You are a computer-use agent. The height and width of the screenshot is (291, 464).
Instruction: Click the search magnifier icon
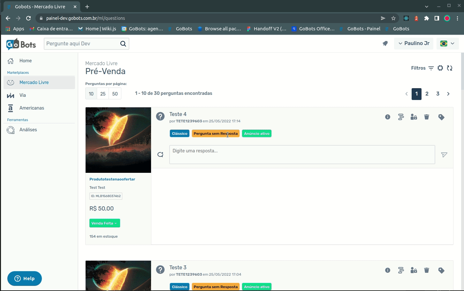coord(123,44)
